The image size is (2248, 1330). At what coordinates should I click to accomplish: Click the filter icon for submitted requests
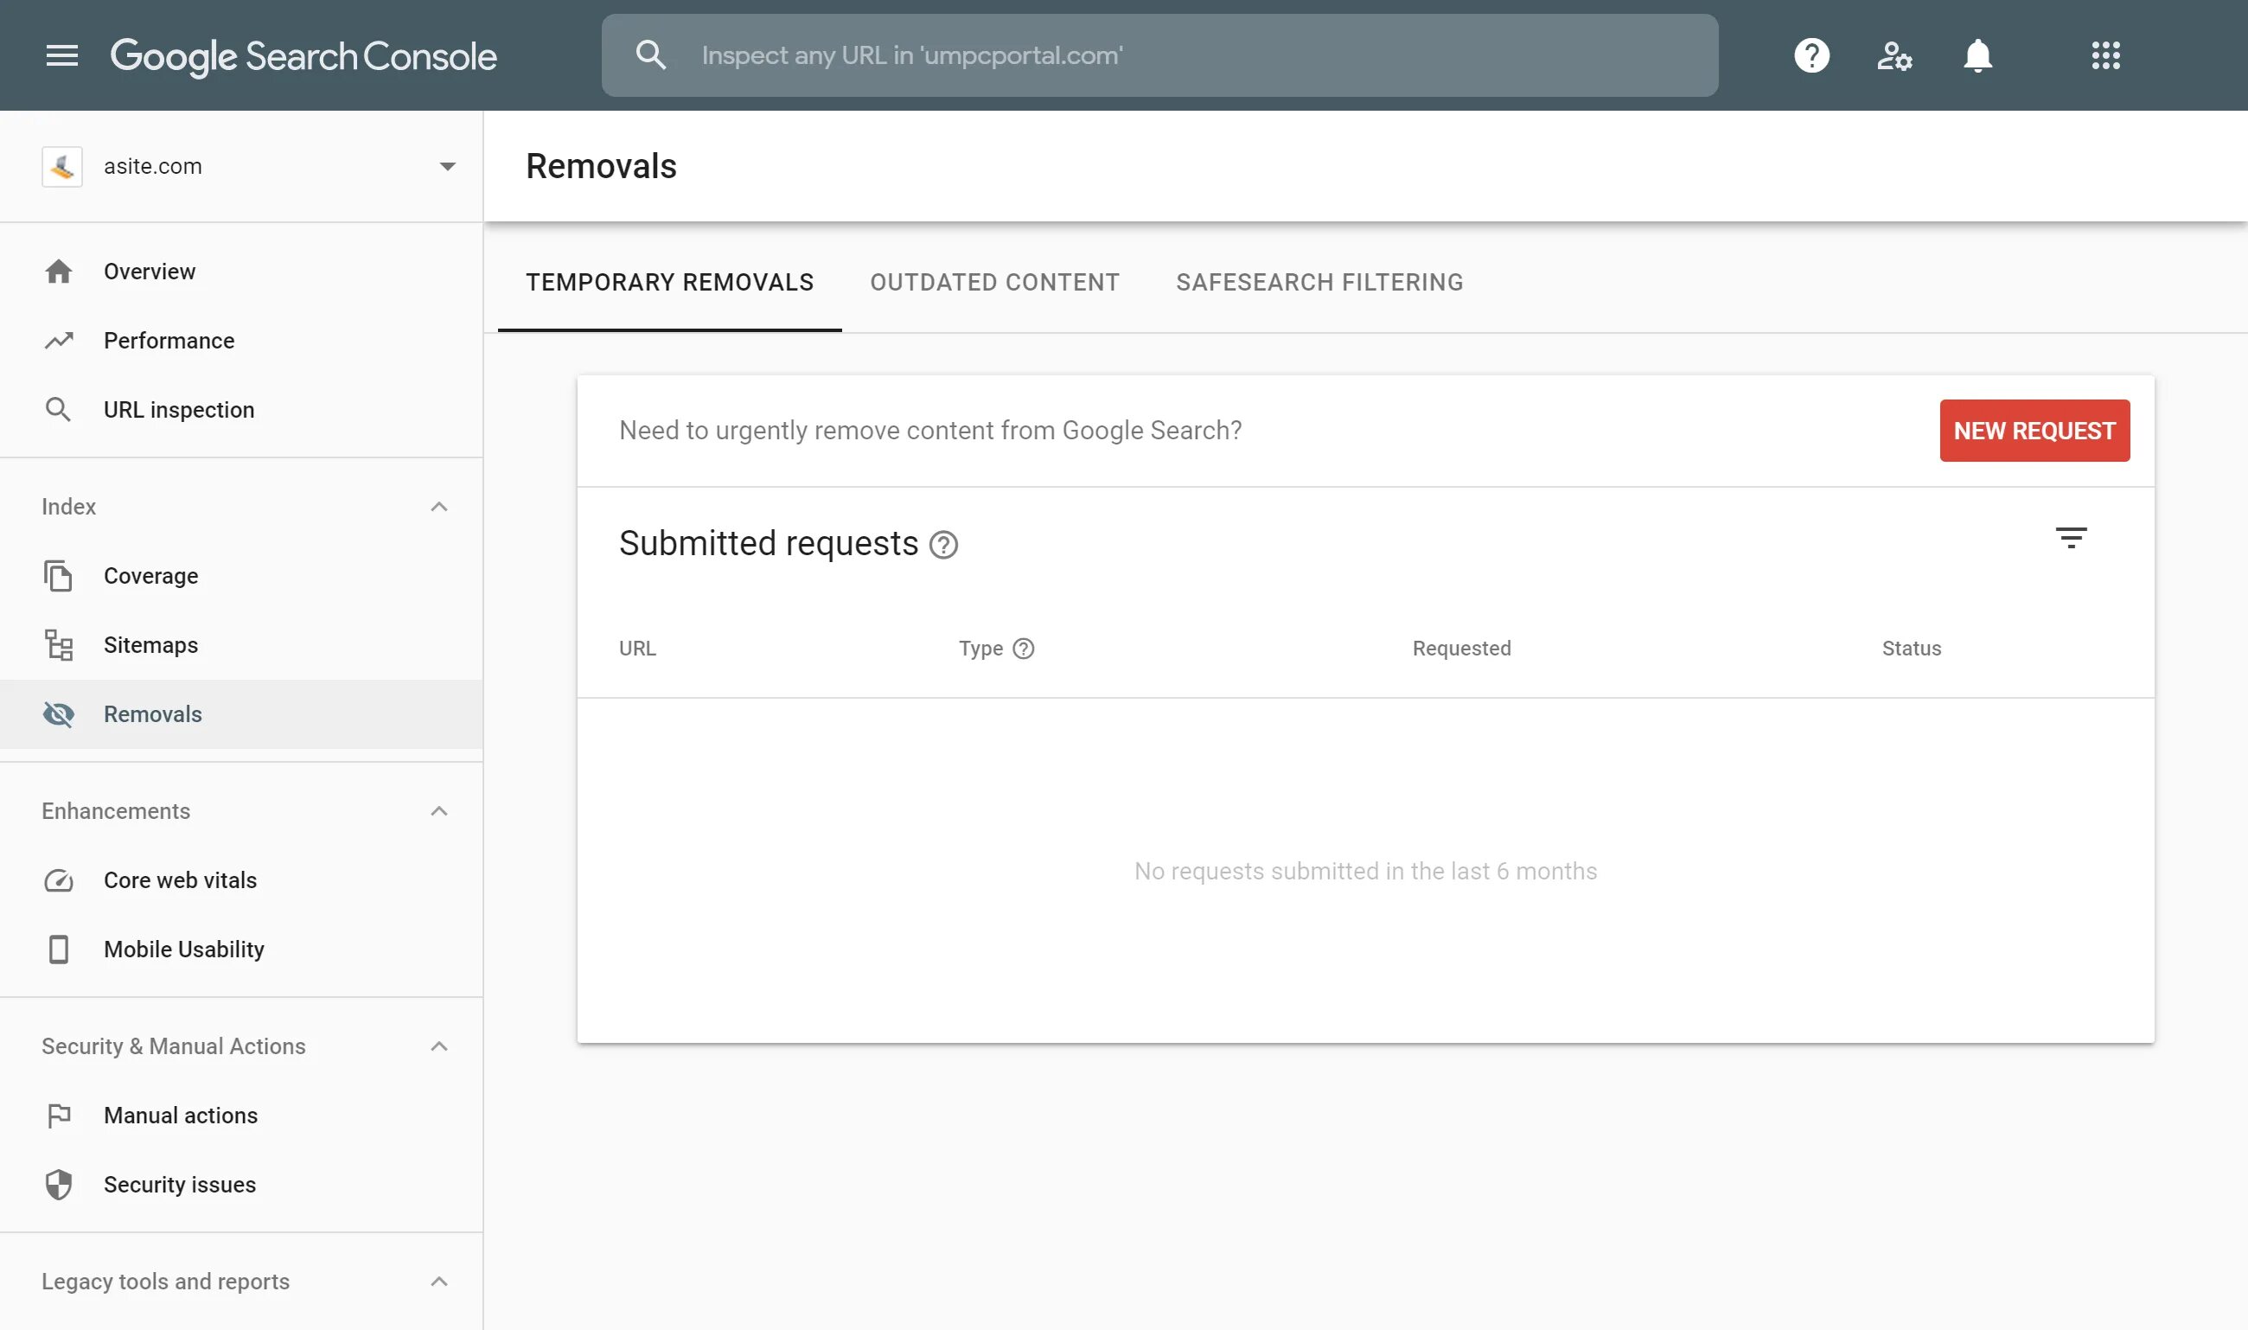click(x=2071, y=538)
